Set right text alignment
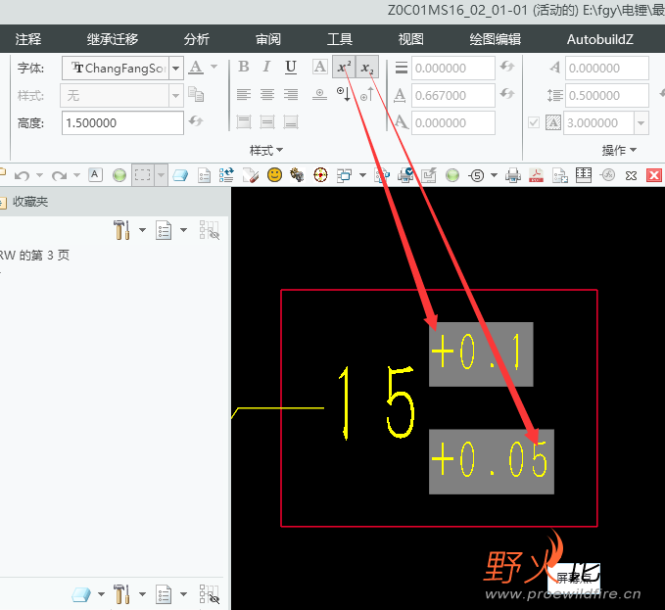This screenshot has height=610, width=665. tap(291, 94)
